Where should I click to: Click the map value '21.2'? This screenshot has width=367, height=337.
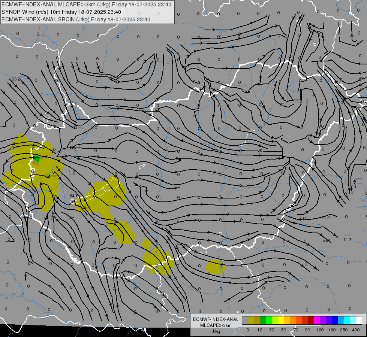pyautogui.click(x=325, y=218)
